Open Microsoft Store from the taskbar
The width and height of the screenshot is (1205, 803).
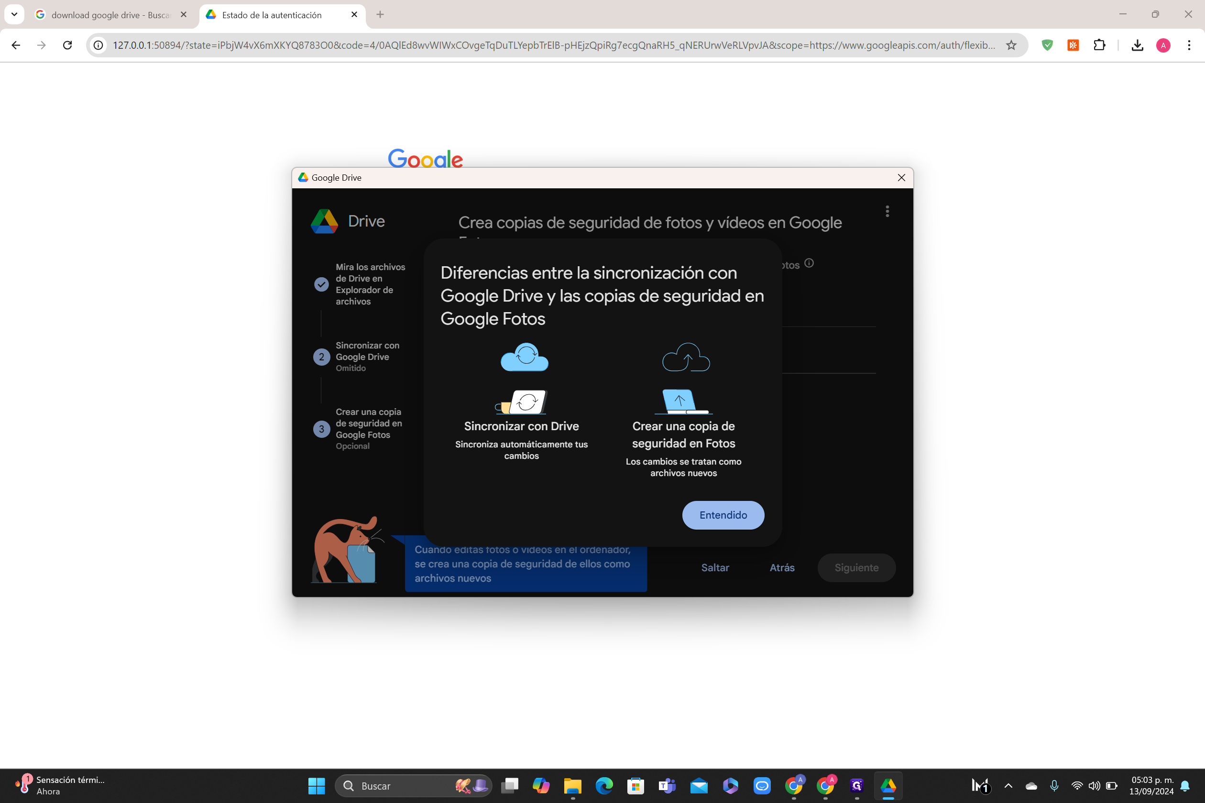(x=635, y=786)
